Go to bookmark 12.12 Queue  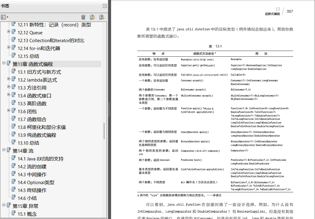[30, 33]
